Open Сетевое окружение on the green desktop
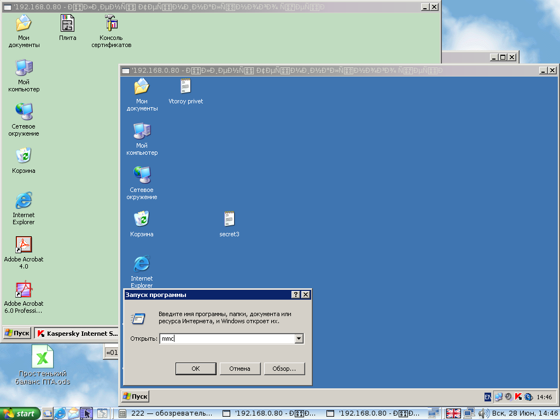560x420 pixels. pos(24,112)
